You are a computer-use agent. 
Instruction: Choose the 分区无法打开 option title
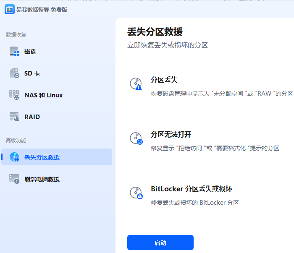tap(171, 134)
